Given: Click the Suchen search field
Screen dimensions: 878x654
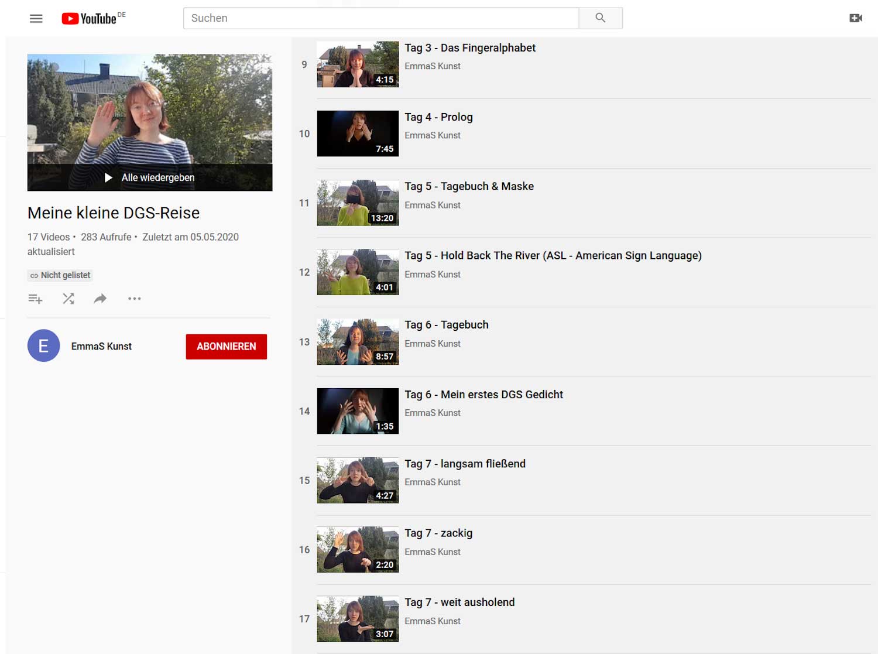Looking at the screenshot, I should point(381,18).
